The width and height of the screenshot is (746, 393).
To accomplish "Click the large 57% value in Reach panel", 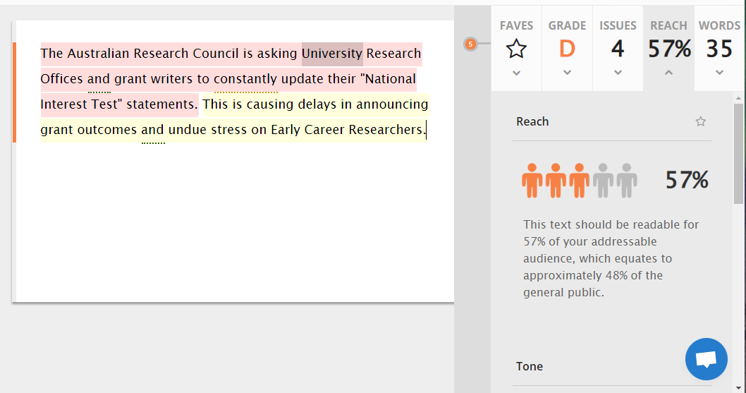I will tap(687, 181).
